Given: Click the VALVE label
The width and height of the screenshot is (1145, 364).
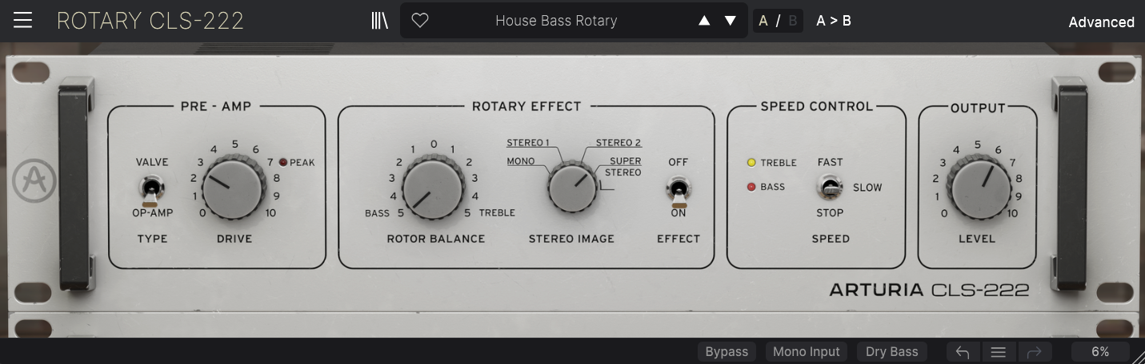Looking at the screenshot, I should tap(152, 162).
